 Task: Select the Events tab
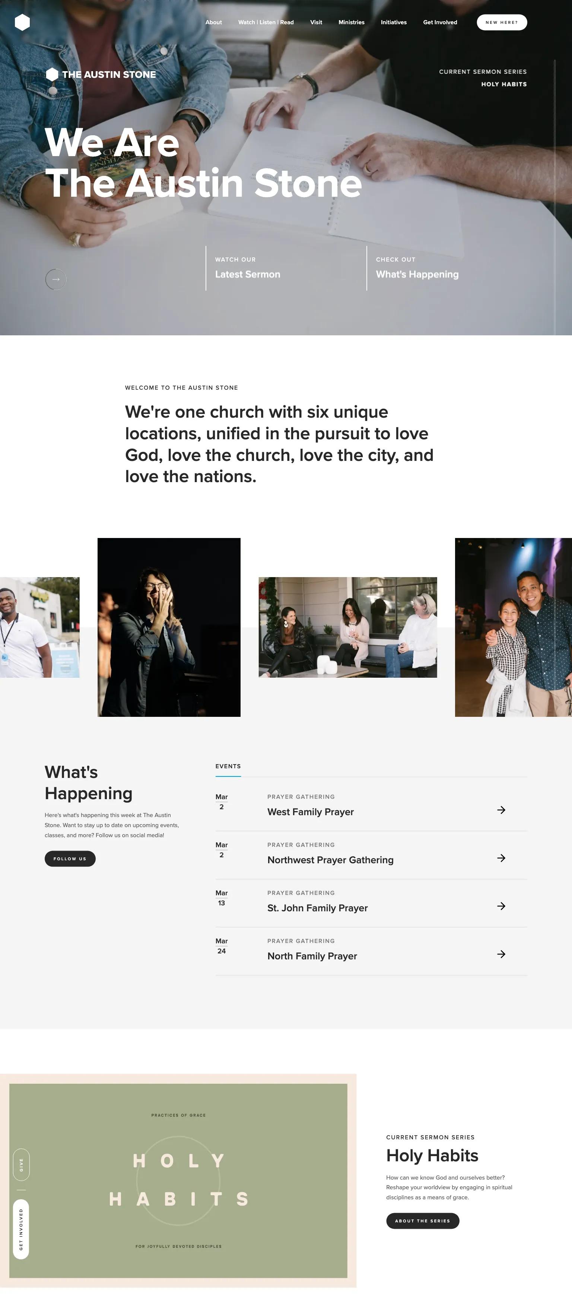tap(228, 766)
